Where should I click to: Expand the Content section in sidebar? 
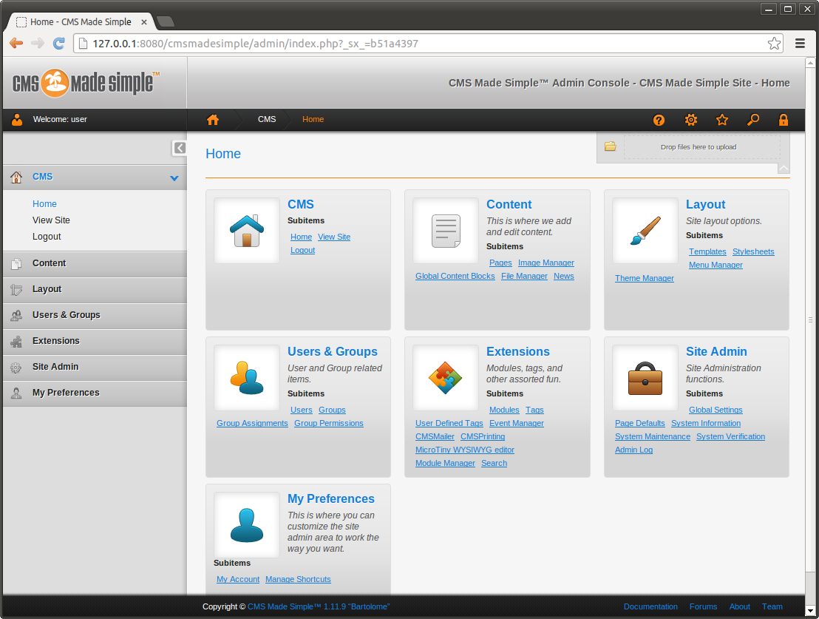(x=49, y=263)
